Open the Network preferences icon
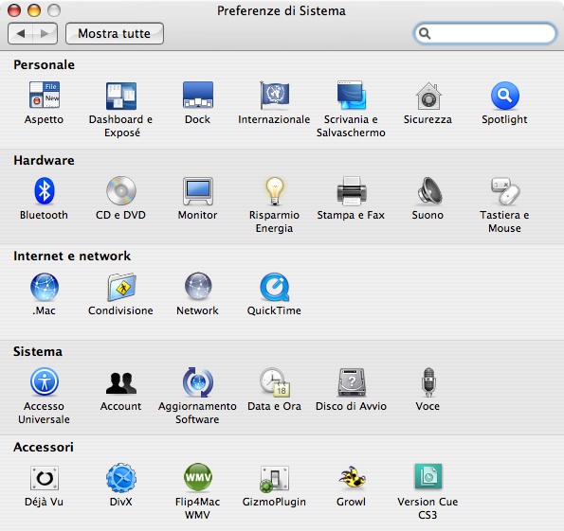 198,287
